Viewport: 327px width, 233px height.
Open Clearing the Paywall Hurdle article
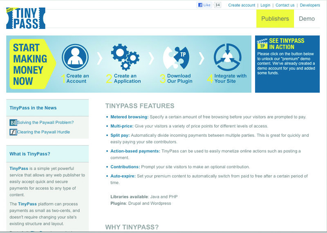tap(44, 132)
